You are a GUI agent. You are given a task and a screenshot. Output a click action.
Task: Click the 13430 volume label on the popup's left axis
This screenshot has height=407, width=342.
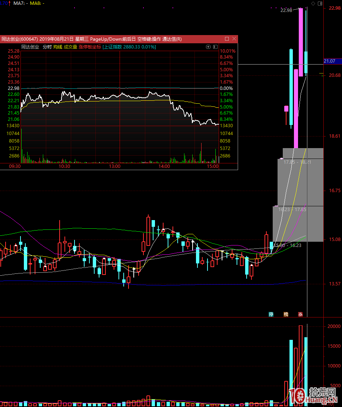pyautogui.click(x=13, y=126)
